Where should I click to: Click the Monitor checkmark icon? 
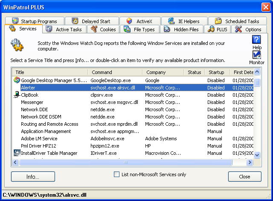pyautogui.click(x=256, y=55)
